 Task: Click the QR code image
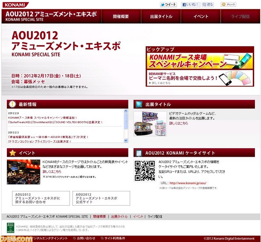145,171
